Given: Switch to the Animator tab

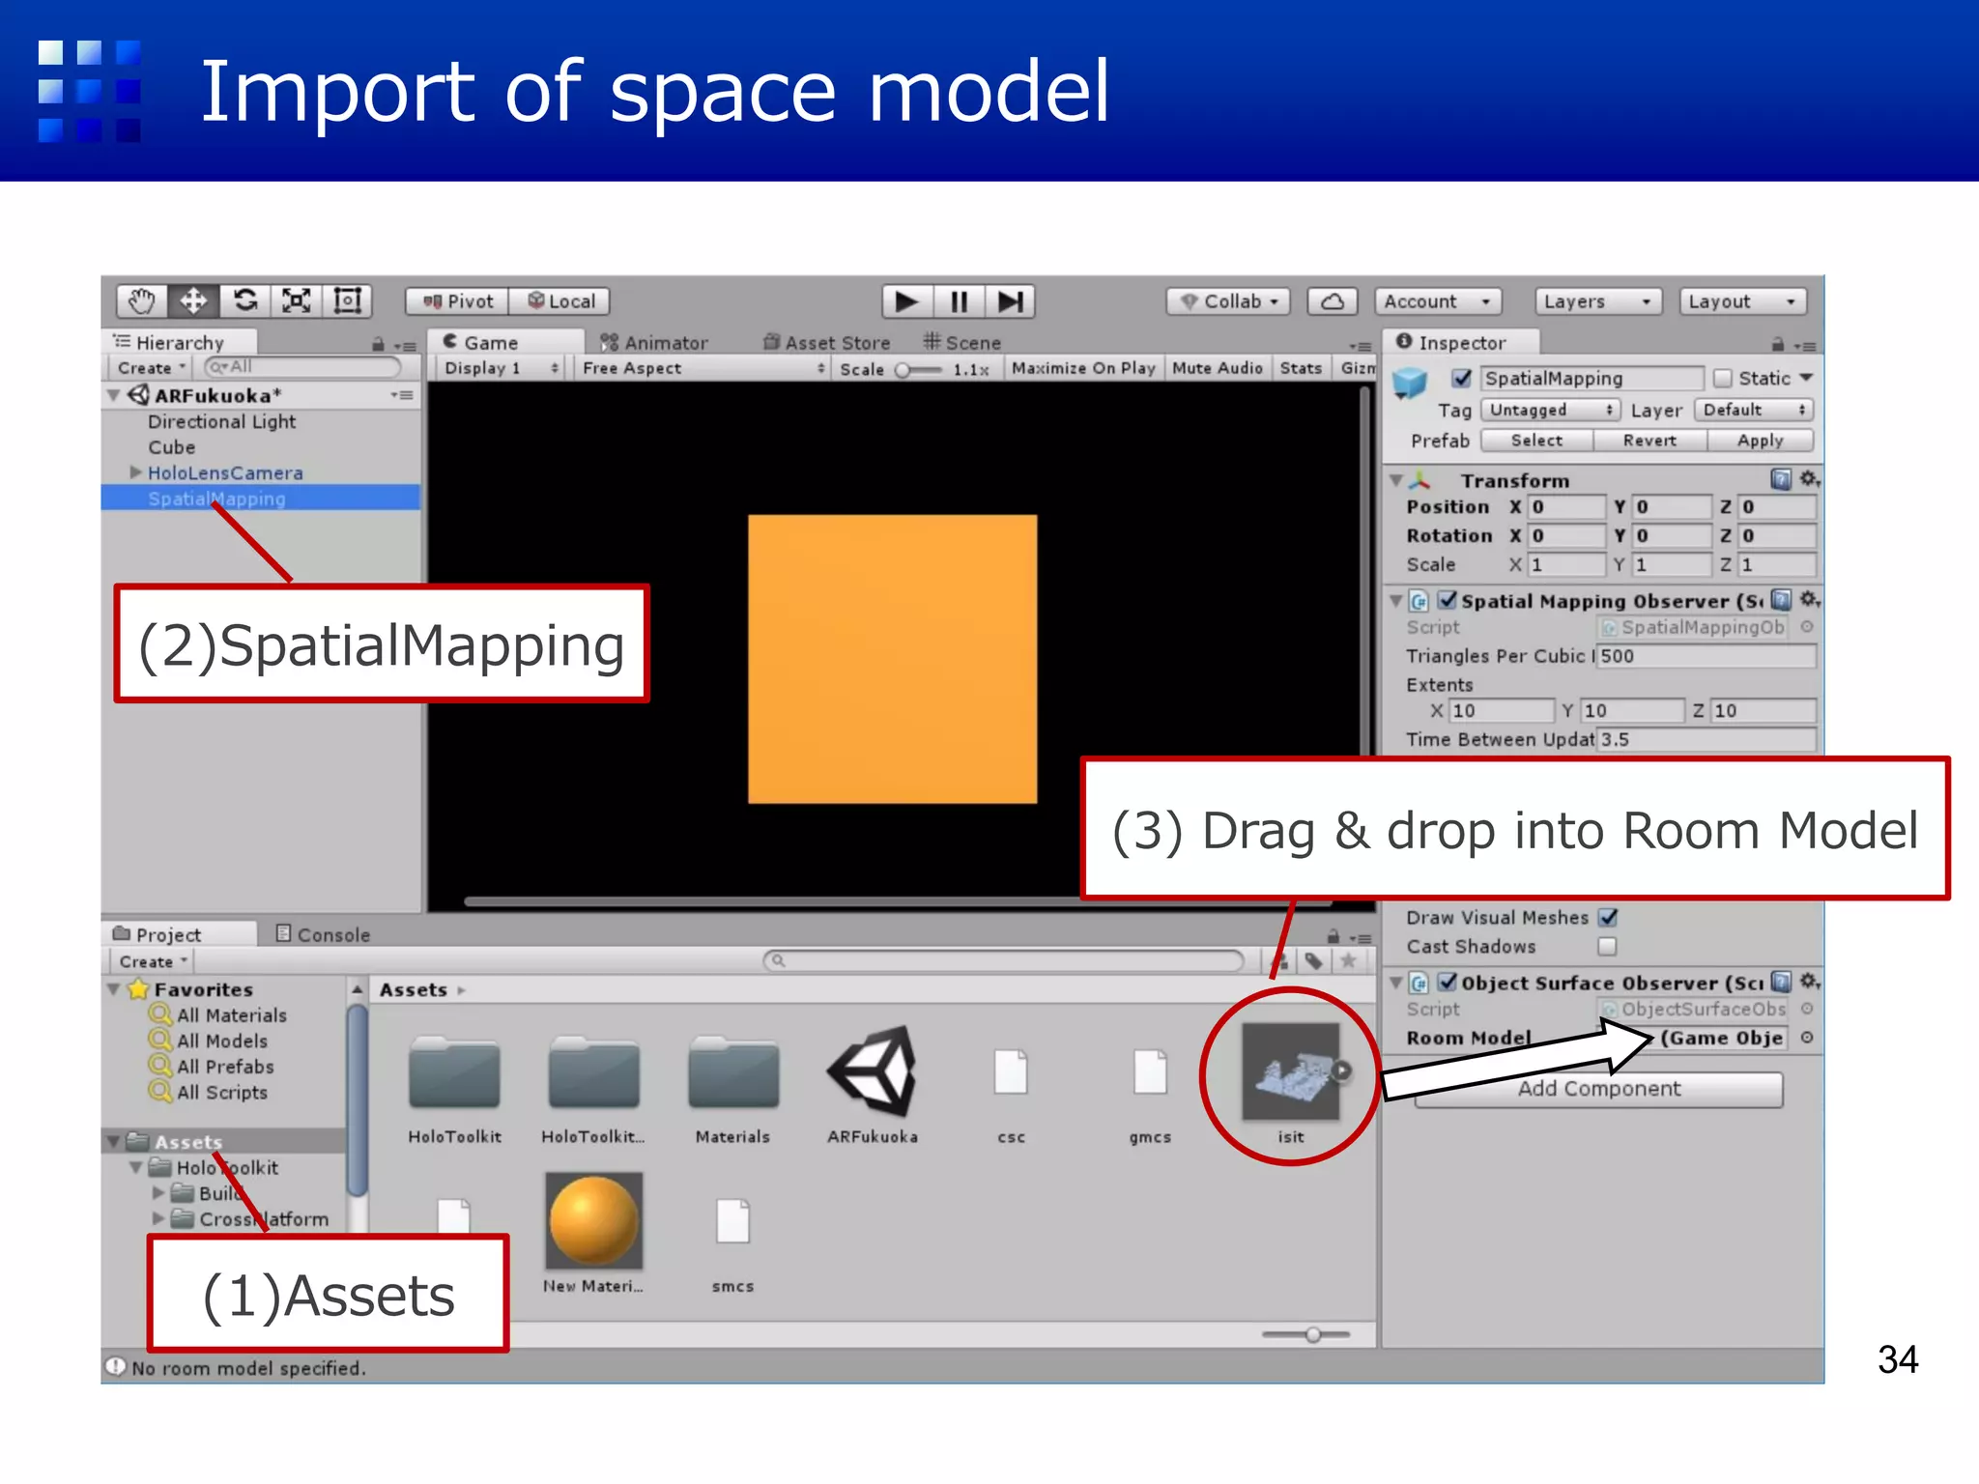Looking at the screenshot, I should coord(654,342).
